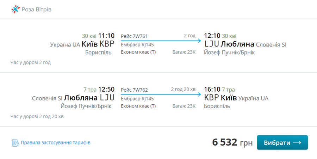Screen dimensions: 317x159
Task: Click the outbound blue flight route arrow
Action: (x=161, y=41)
